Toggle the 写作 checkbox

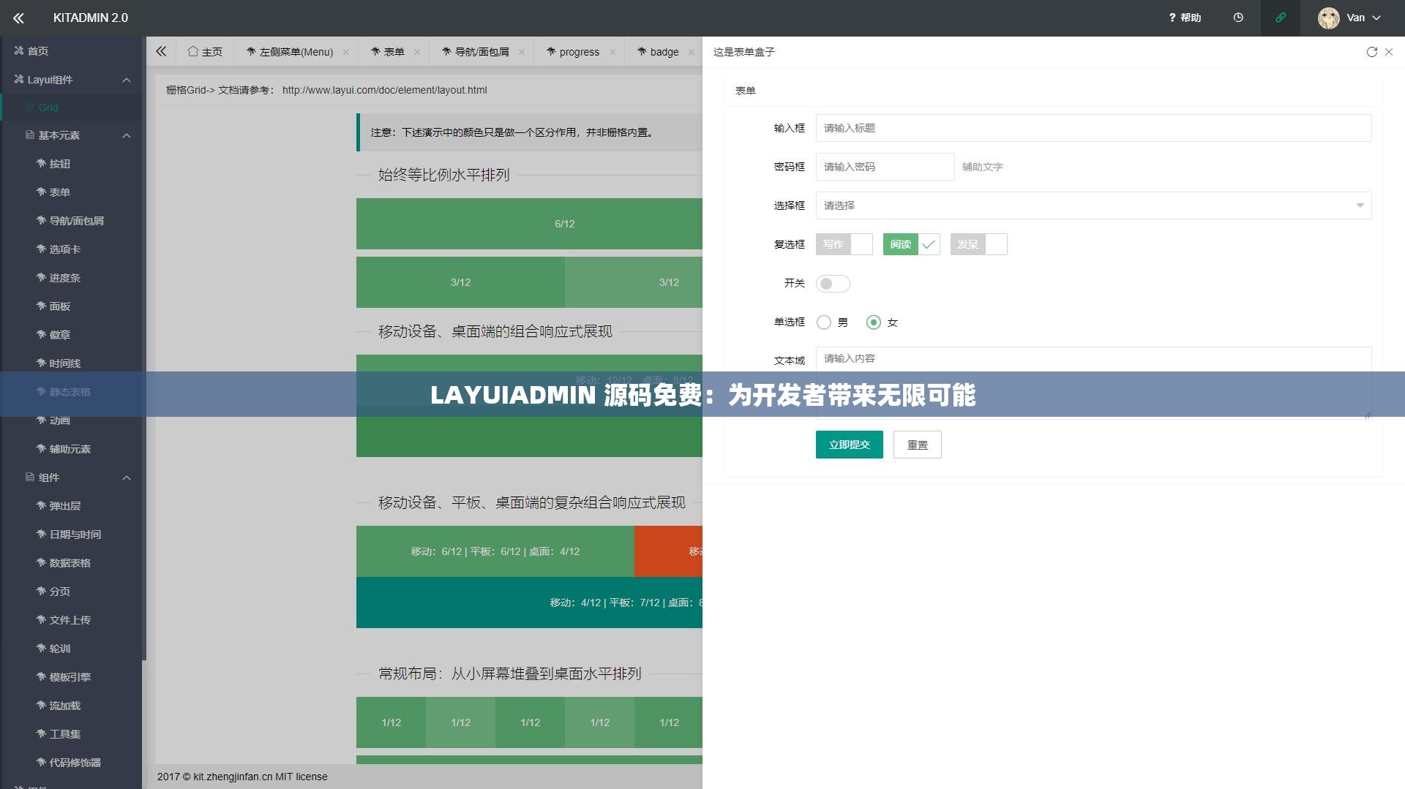[844, 244]
